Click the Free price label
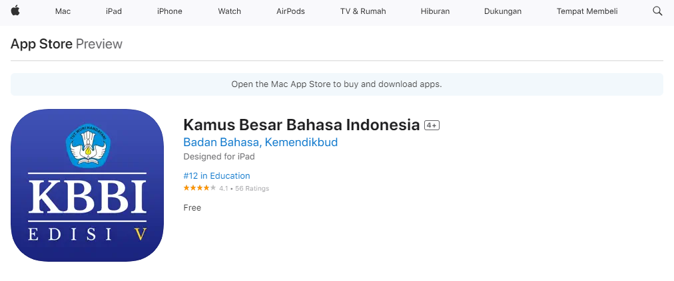 coord(192,208)
